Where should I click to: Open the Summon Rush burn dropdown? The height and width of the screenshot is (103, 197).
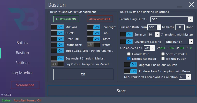[154, 27]
